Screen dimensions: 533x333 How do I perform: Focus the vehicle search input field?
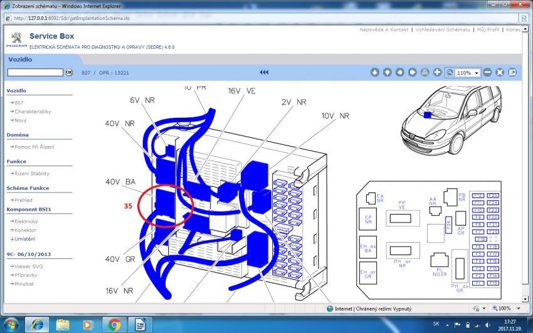[x=35, y=72]
